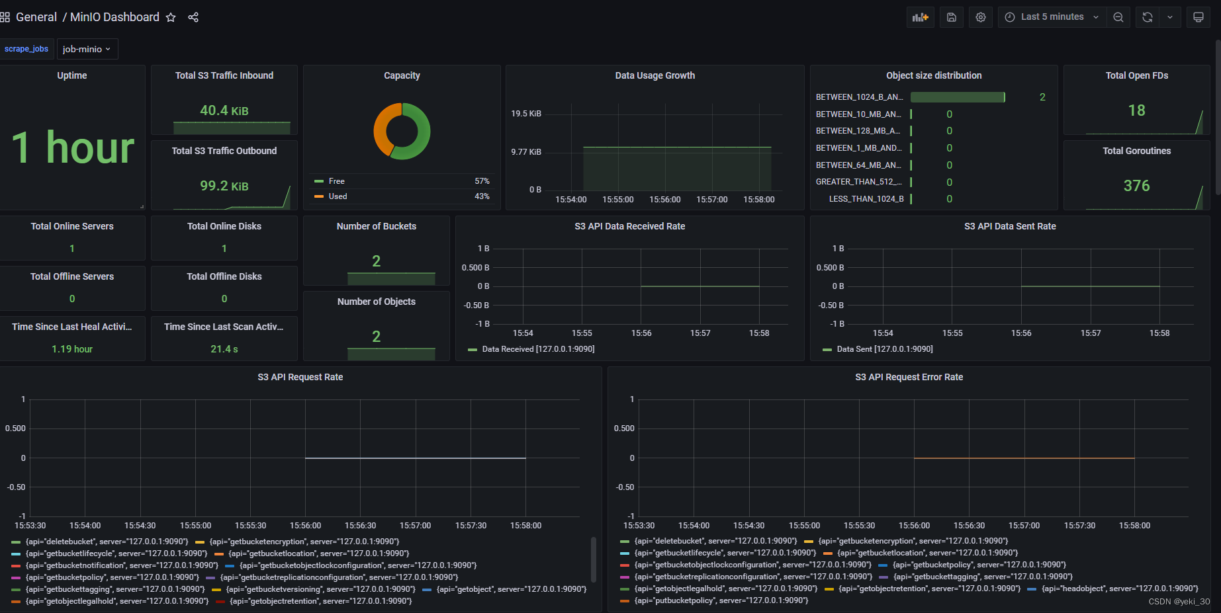Screen dimensions: 1221x613
Task: Click the scrape_jobs variable label
Action: (x=26, y=49)
